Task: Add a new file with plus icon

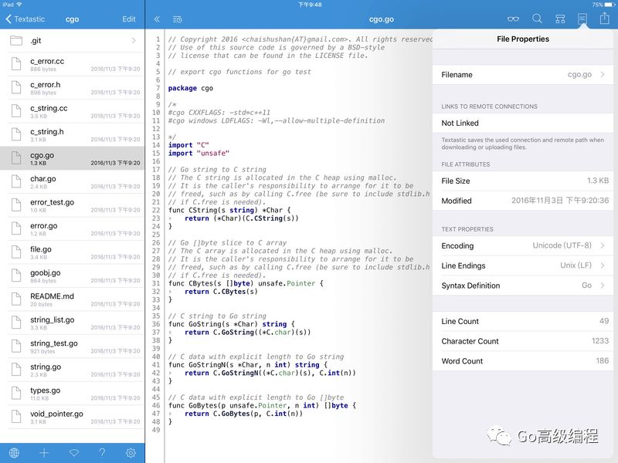Action: [44, 453]
